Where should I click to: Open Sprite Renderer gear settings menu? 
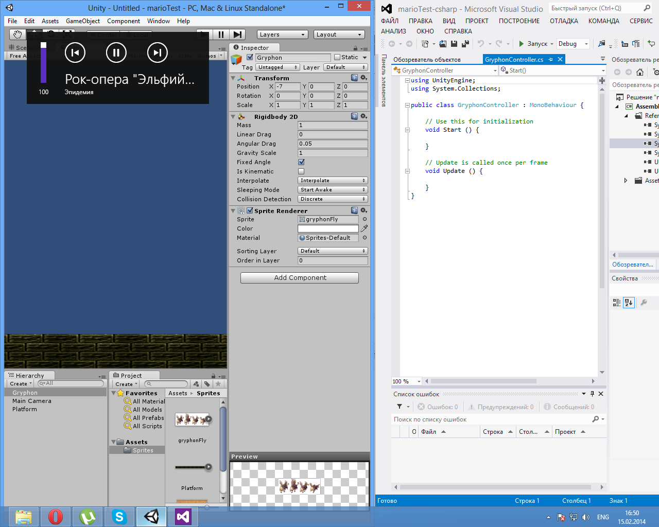[364, 210]
